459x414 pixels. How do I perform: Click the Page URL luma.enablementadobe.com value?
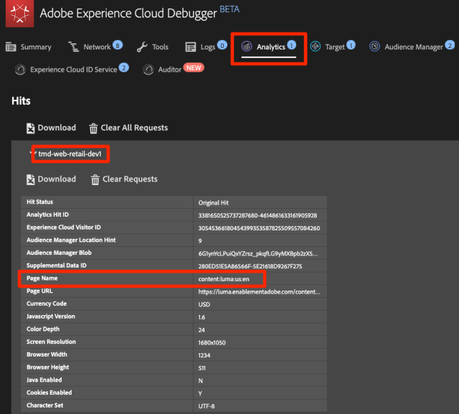pos(260,291)
